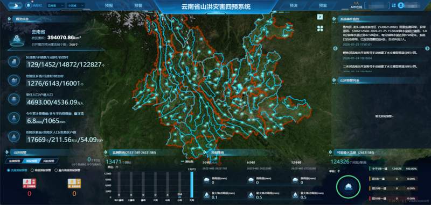The height and width of the screenshot is (205, 431).
Task: Click the 129/1452/14872/122827 value
Action: click(65, 65)
